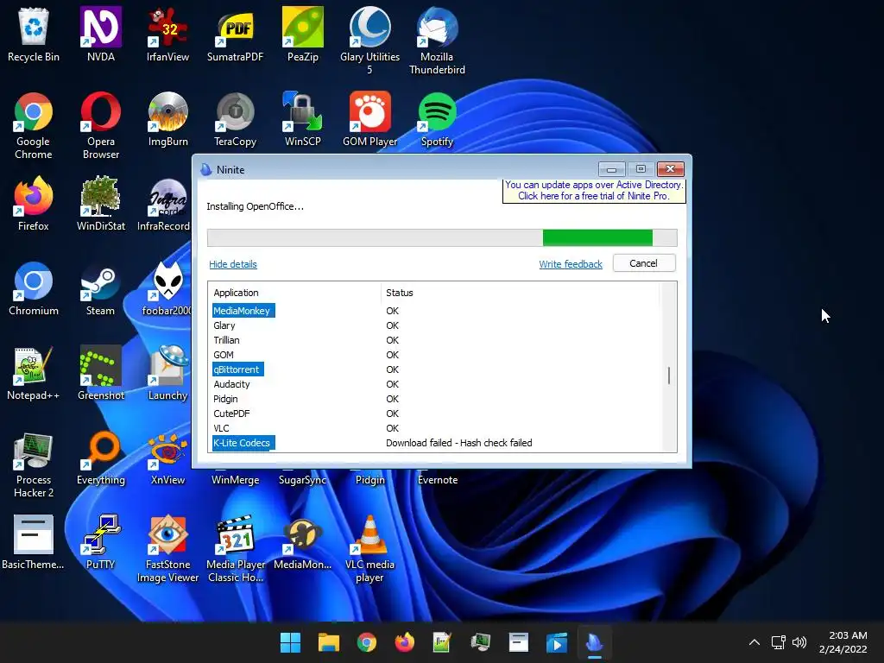Image resolution: width=884 pixels, height=663 pixels.
Task: Select the Audacity row in the list
Action: click(x=434, y=384)
